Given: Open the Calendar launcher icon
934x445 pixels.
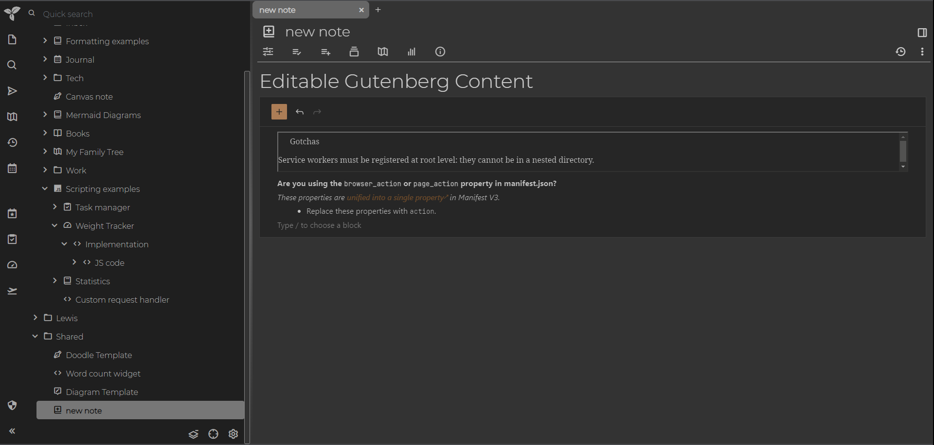Looking at the screenshot, I should click(12, 168).
